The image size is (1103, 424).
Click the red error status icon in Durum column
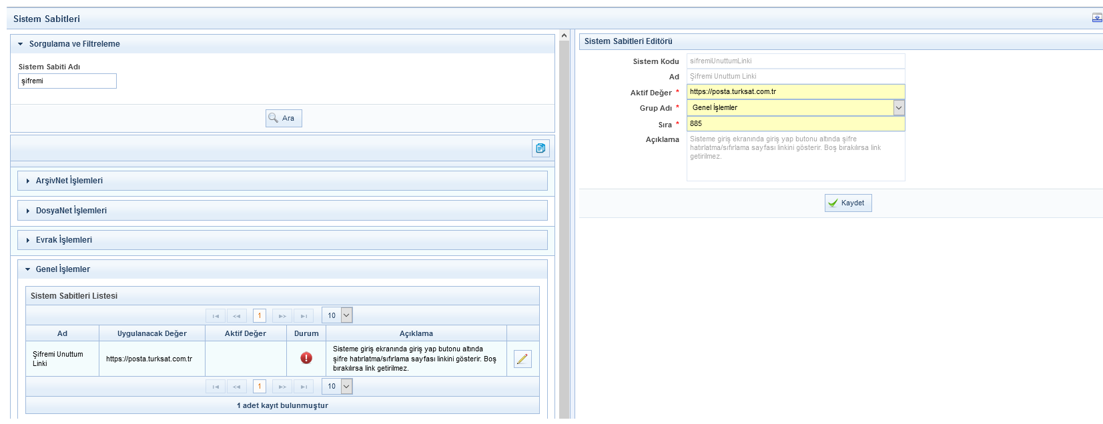tap(306, 358)
